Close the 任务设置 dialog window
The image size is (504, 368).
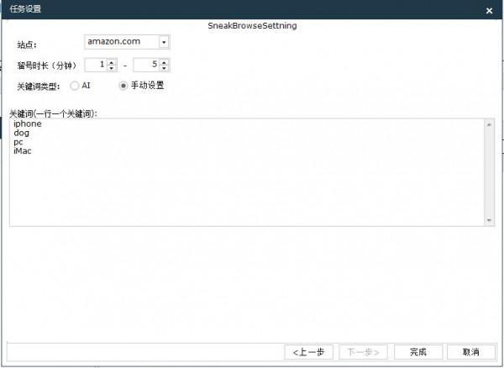490,10
